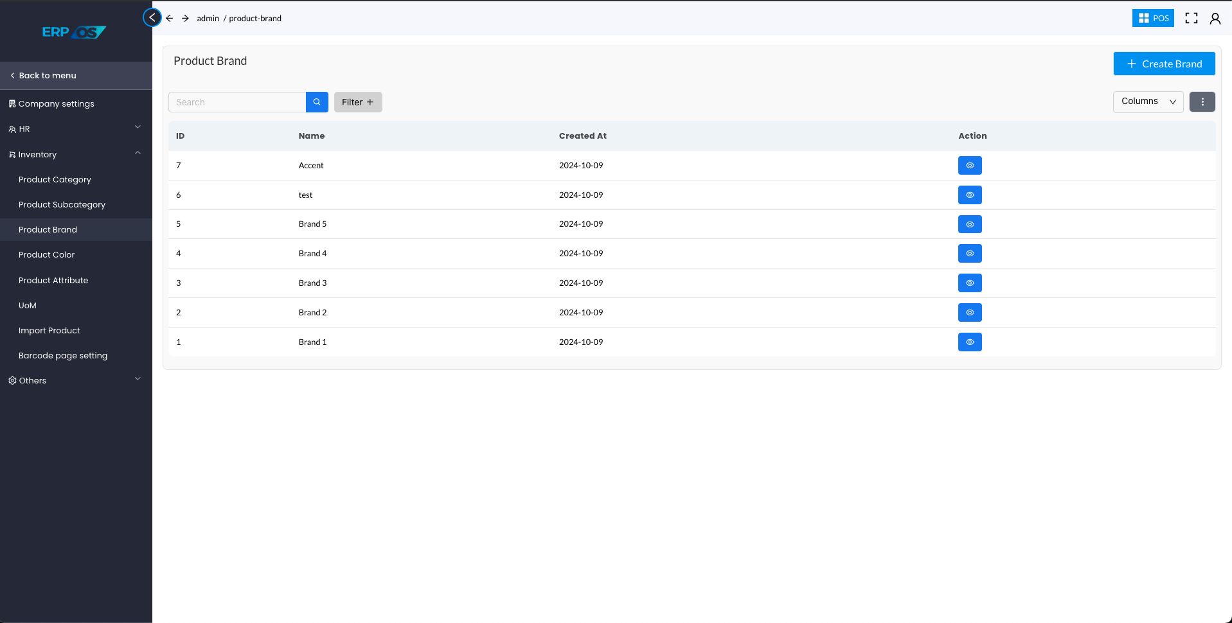Click the blue search magnifier button

[317, 102]
